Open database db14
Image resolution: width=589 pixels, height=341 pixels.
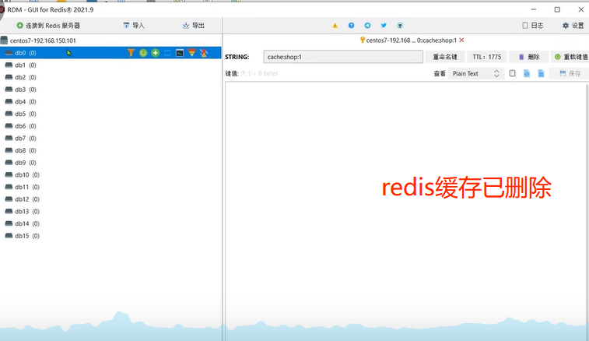[27, 223]
